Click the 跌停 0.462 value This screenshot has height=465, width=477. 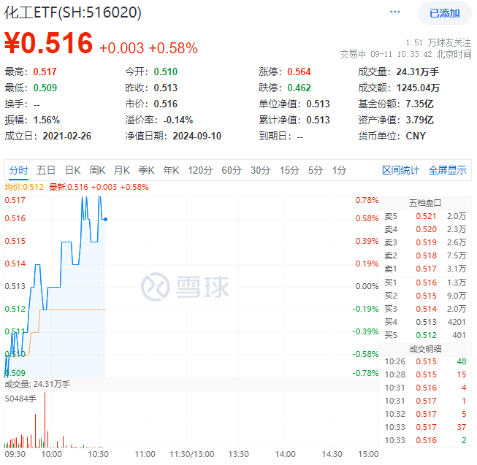pos(299,88)
